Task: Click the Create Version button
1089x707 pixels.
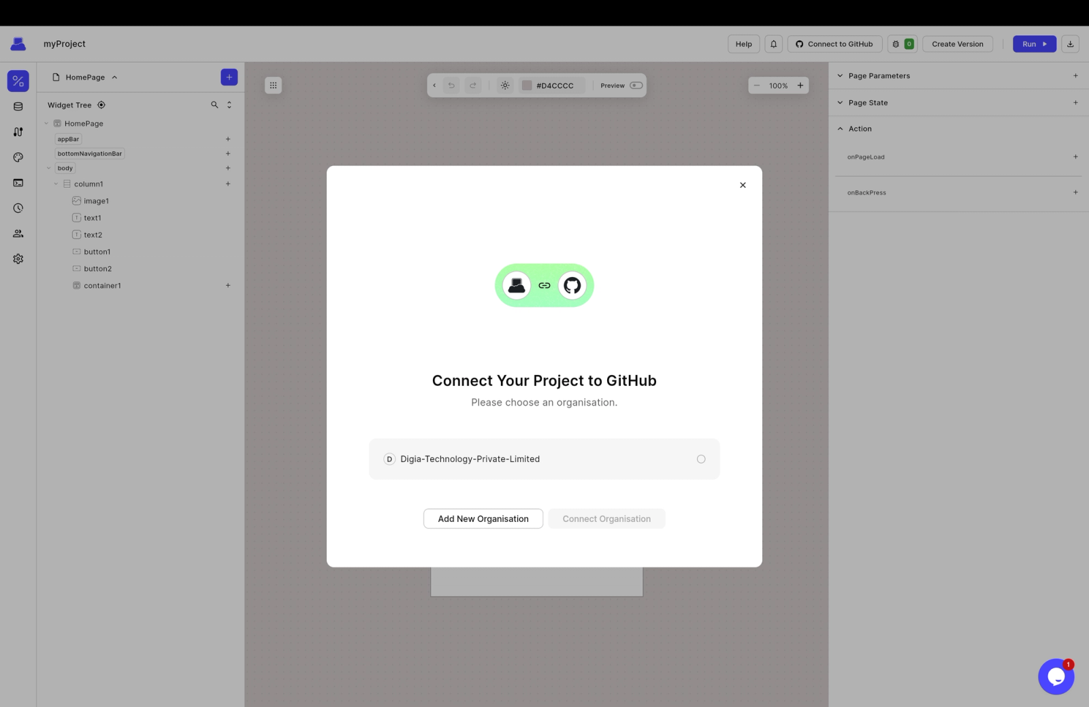Action: pos(958,44)
